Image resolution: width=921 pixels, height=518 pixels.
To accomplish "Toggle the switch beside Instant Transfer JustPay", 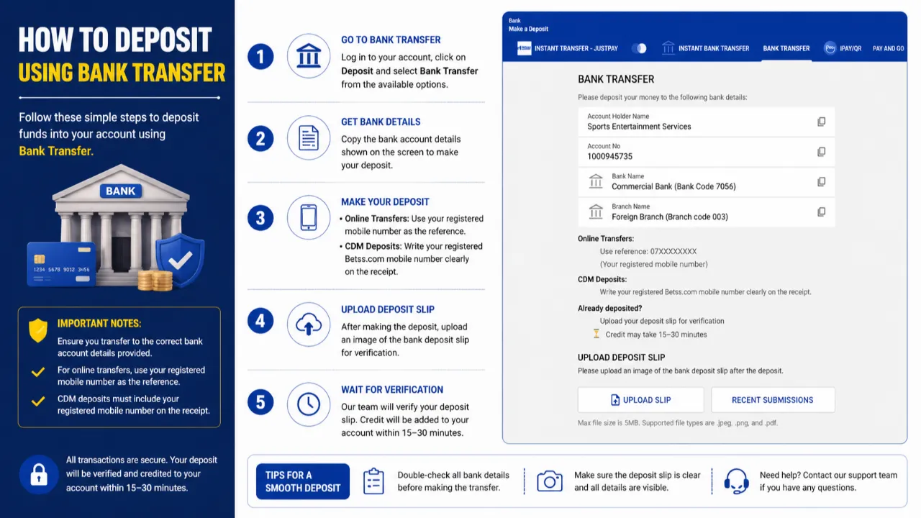I will 639,48.
